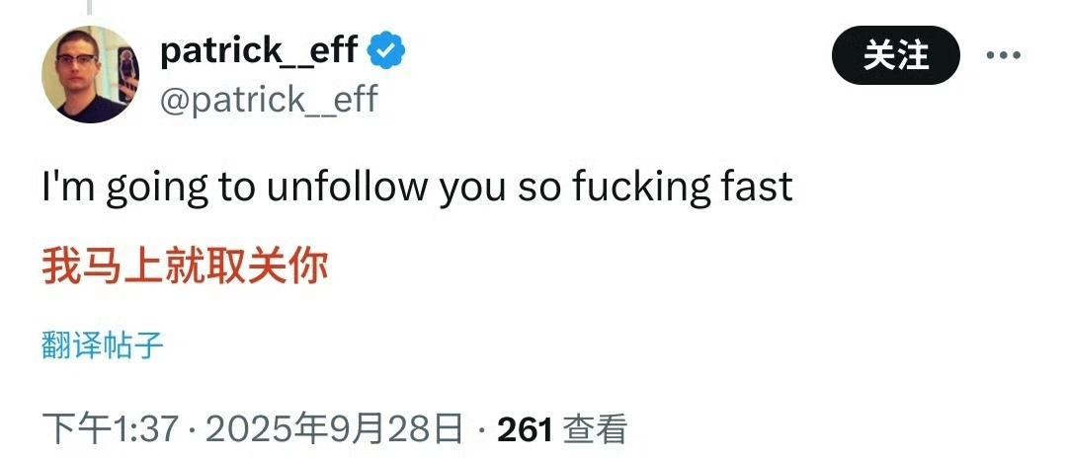Open patrick__eff's round profile avatar
The height and width of the screenshot is (458, 1067).
[90, 74]
